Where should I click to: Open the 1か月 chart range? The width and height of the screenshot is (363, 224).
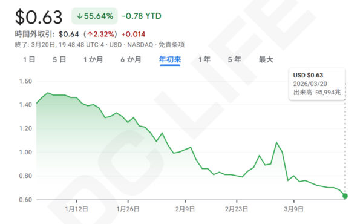(x=93, y=59)
